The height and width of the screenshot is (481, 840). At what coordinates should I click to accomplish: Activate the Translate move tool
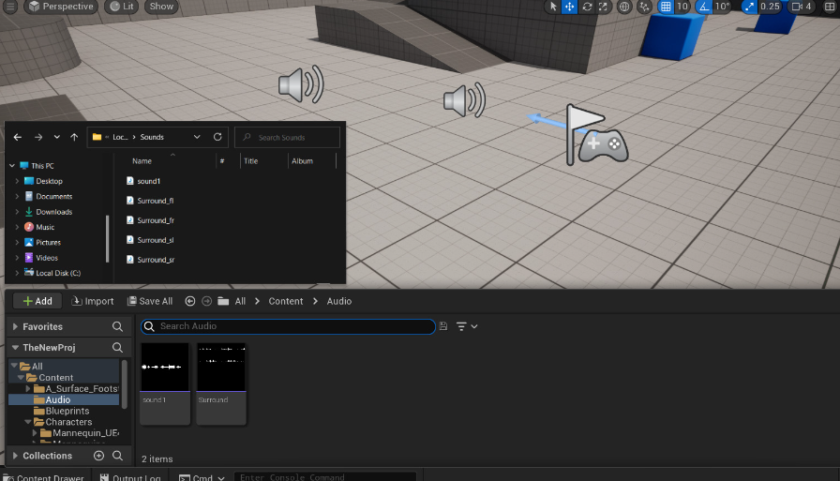pos(569,7)
